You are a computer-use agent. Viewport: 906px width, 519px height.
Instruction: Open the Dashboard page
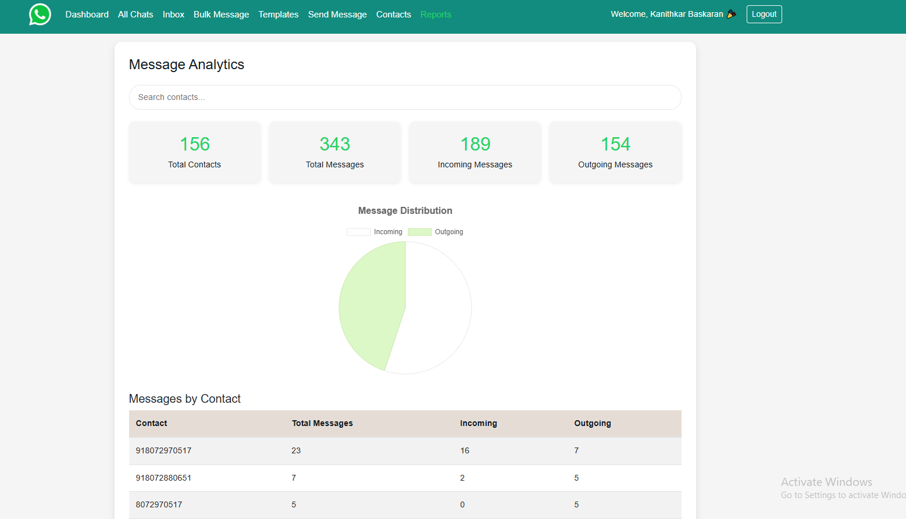[x=87, y=14]
